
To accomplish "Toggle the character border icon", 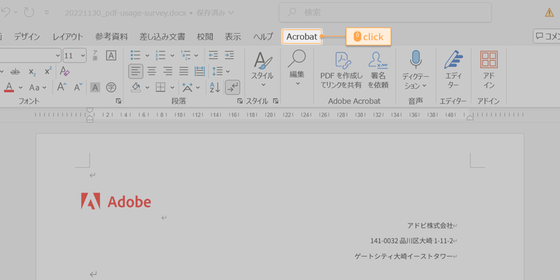I will coord(111,55).
